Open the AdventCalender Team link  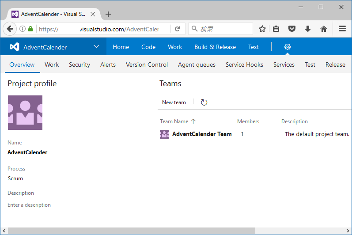click(202, 134)
